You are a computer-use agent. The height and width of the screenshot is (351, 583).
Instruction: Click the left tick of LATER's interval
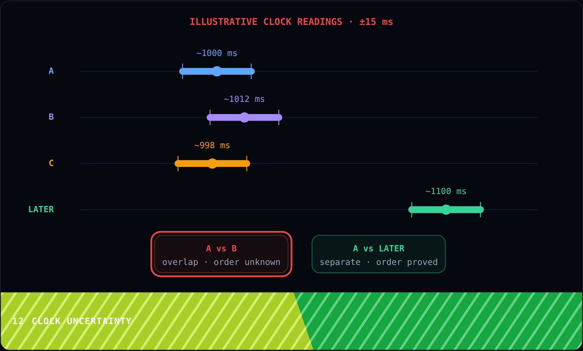click(412, 210)
